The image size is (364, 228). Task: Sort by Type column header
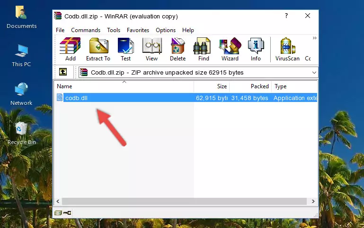tap(294, 86)
